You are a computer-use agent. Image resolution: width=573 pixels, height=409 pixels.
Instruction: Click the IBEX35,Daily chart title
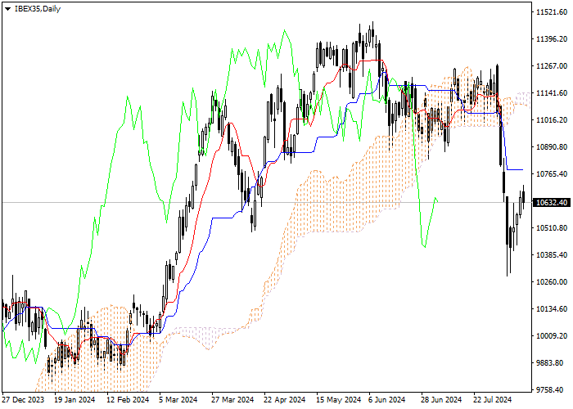tap(38, 9)
